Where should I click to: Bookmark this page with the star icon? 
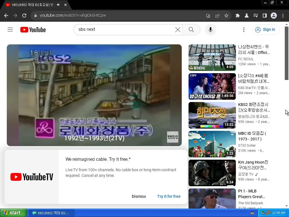coord(226,16)
